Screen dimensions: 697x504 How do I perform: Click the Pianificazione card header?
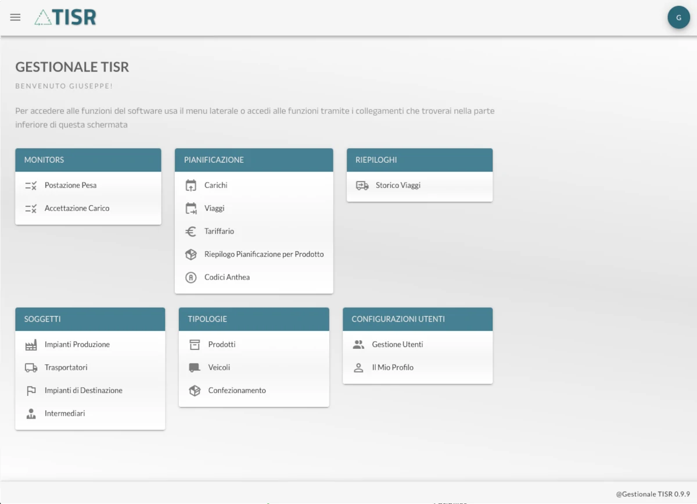[x=254, y=160]
